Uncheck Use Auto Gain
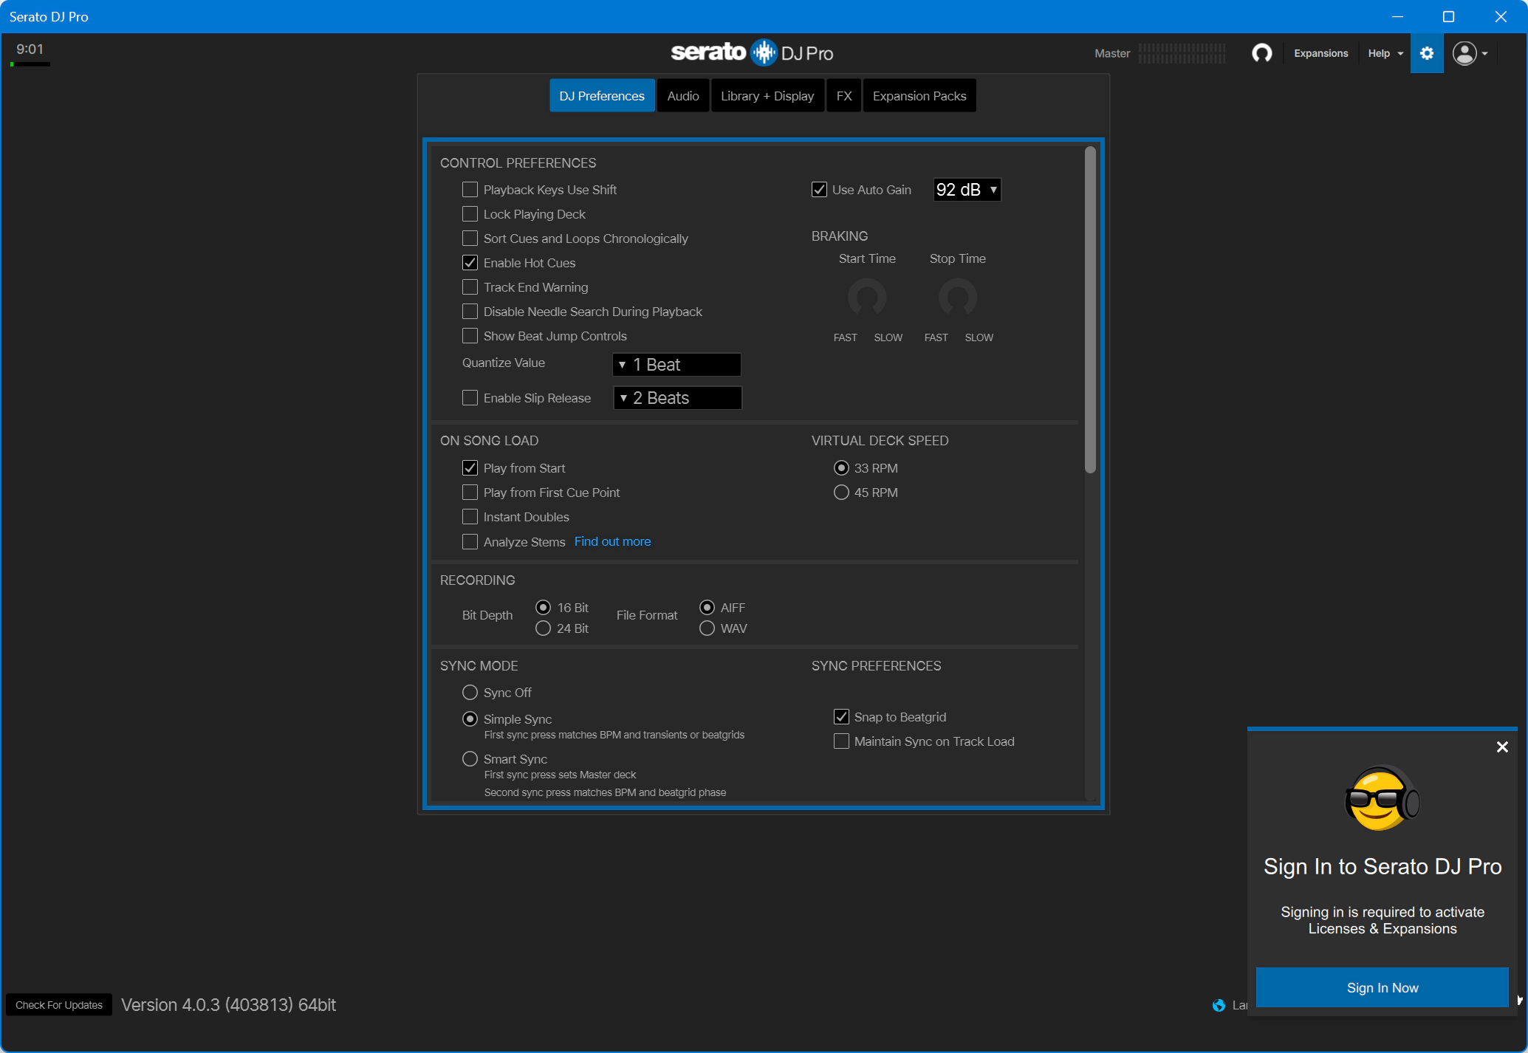 (819, 190)
